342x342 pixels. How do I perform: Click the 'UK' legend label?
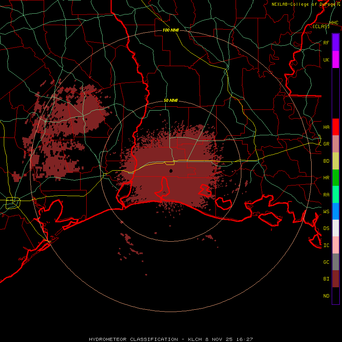[x=326, y=60]
